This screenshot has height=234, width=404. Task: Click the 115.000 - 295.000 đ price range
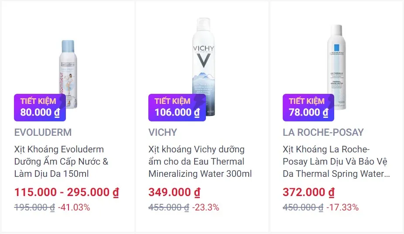[x=66, y=192]
